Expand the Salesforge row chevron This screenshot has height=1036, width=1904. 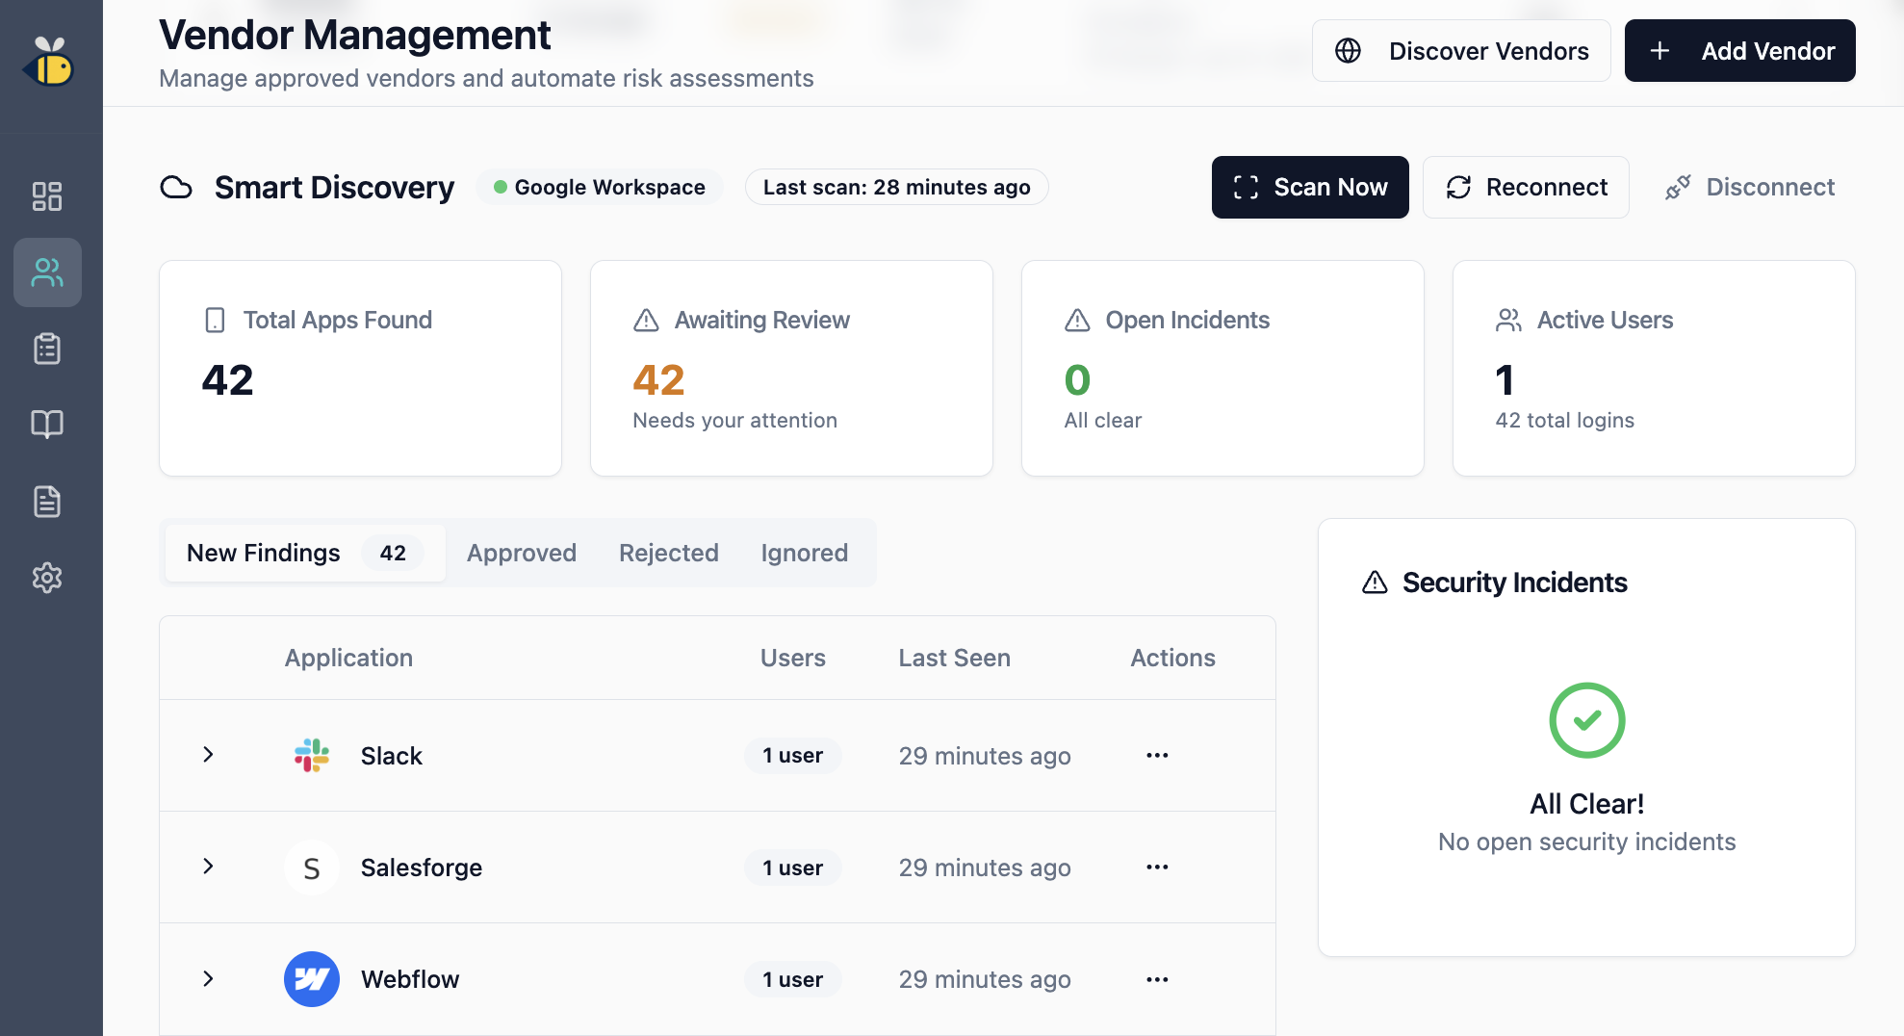coord(208,867)
